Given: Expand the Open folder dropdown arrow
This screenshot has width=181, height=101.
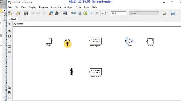Looking at the screenshot, I should [x=22, y=13].
